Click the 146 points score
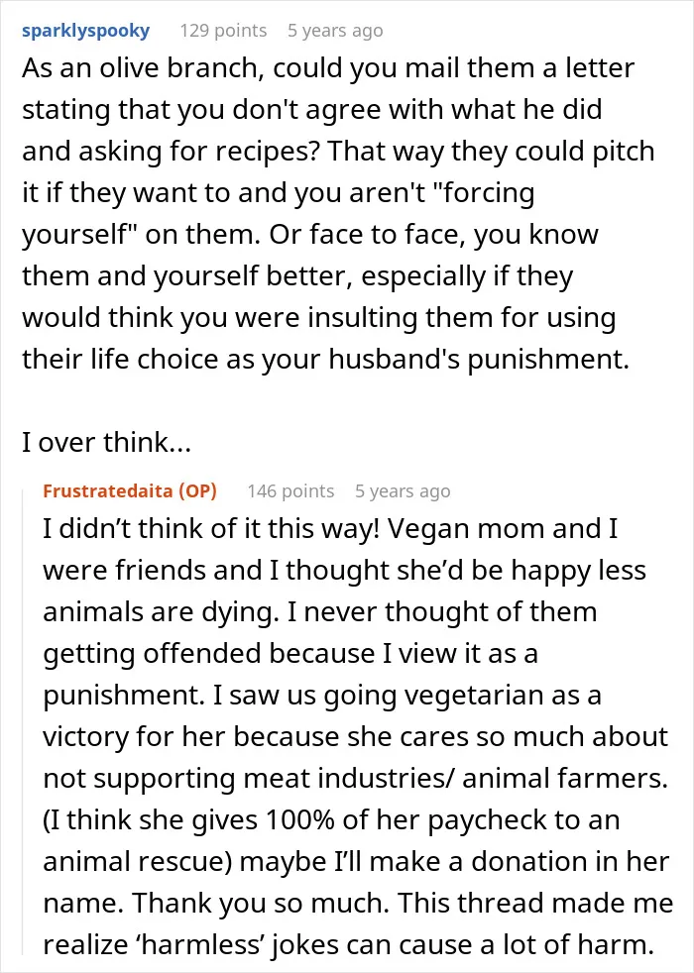Viewport: 694px width, 973px height. (x=290, y=490)
